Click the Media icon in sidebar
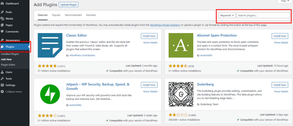This screenshot has width=293, height=126. pos(2,19)
